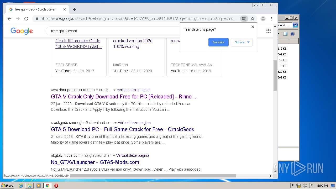
Task: Open the Chrome profile avatar
Action: (x=263, y=19)
